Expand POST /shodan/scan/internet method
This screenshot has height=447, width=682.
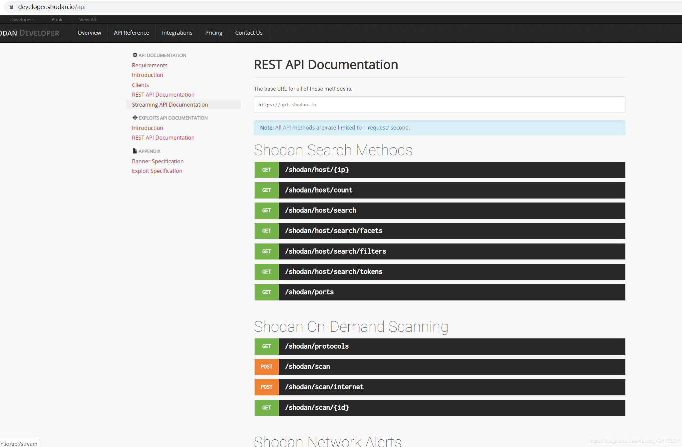[440, 387]
